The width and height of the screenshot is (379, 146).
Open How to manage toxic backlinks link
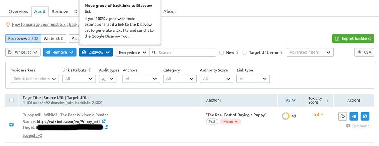[45, 24]
